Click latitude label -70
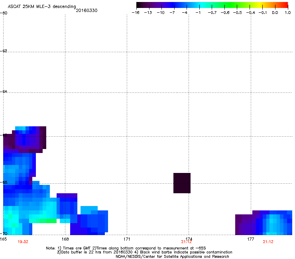This screenshot has width=295, height=259. pos(4,233)
